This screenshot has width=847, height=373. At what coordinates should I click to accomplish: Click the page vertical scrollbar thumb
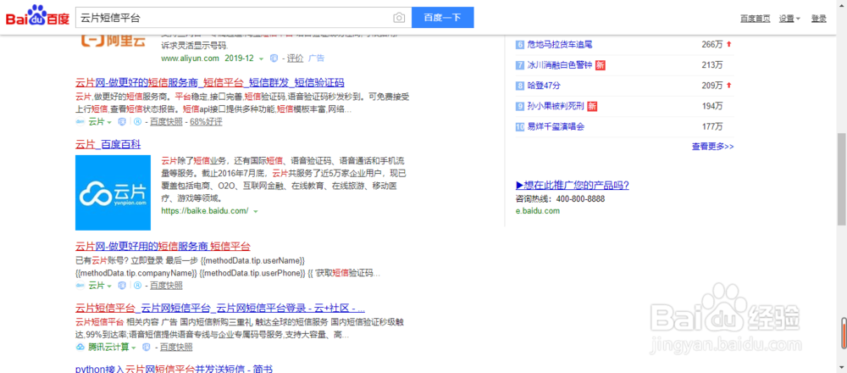(842, 178)
